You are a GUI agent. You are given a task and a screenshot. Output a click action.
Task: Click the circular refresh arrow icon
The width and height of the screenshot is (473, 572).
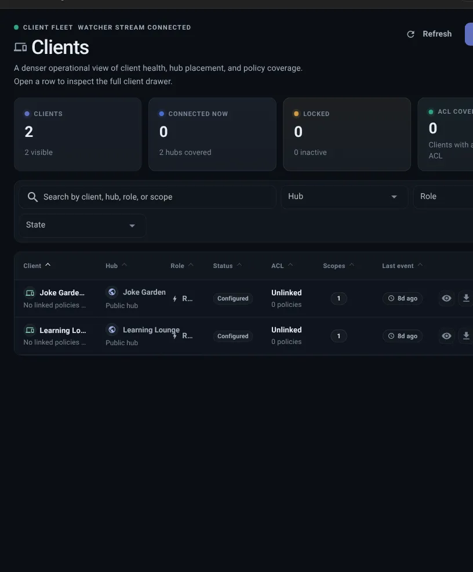tap(410, 34)
